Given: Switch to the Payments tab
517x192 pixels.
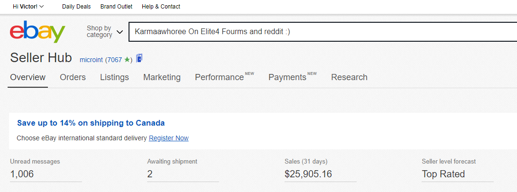Looking at the screenshot, I should [287, 77].
